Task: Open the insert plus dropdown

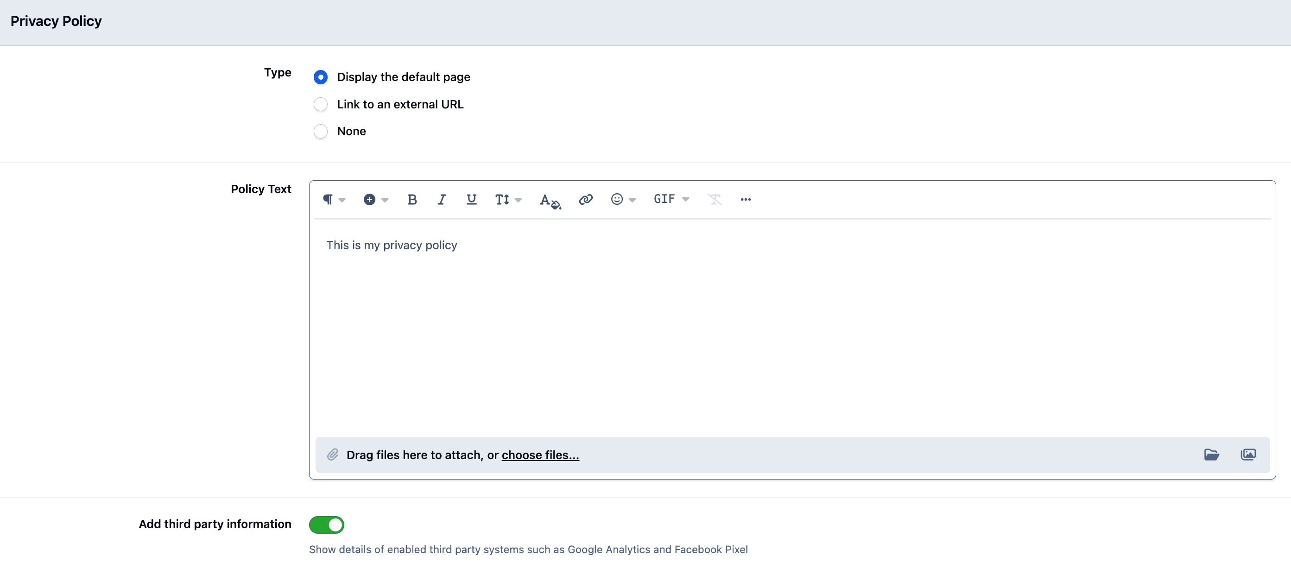Action: click(x=375, y=199)
